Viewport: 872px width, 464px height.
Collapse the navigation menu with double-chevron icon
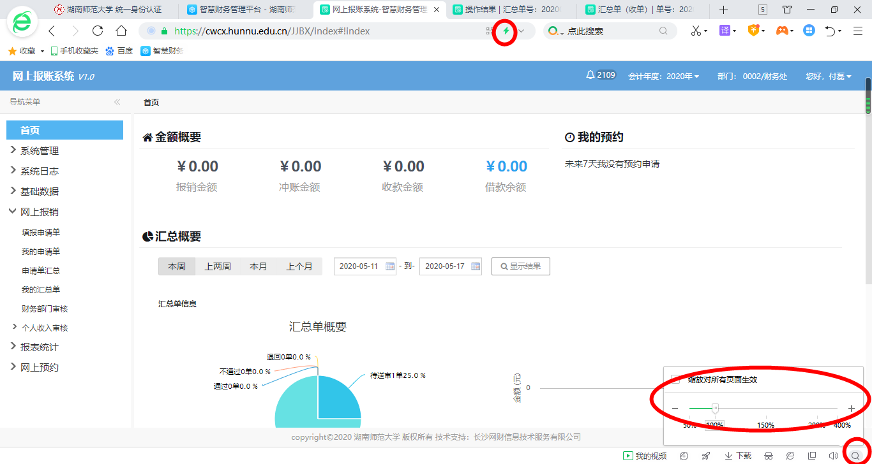117,102
